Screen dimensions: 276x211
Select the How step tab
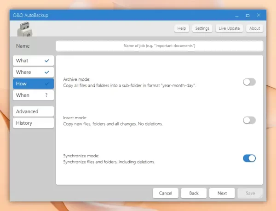(33, 84)
